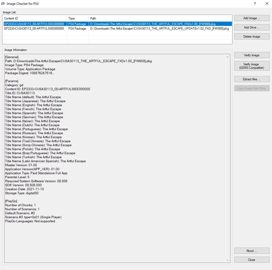The image size is (272, 270).
Task: Click the [Params] section heading
Action: tap(11, 81)
